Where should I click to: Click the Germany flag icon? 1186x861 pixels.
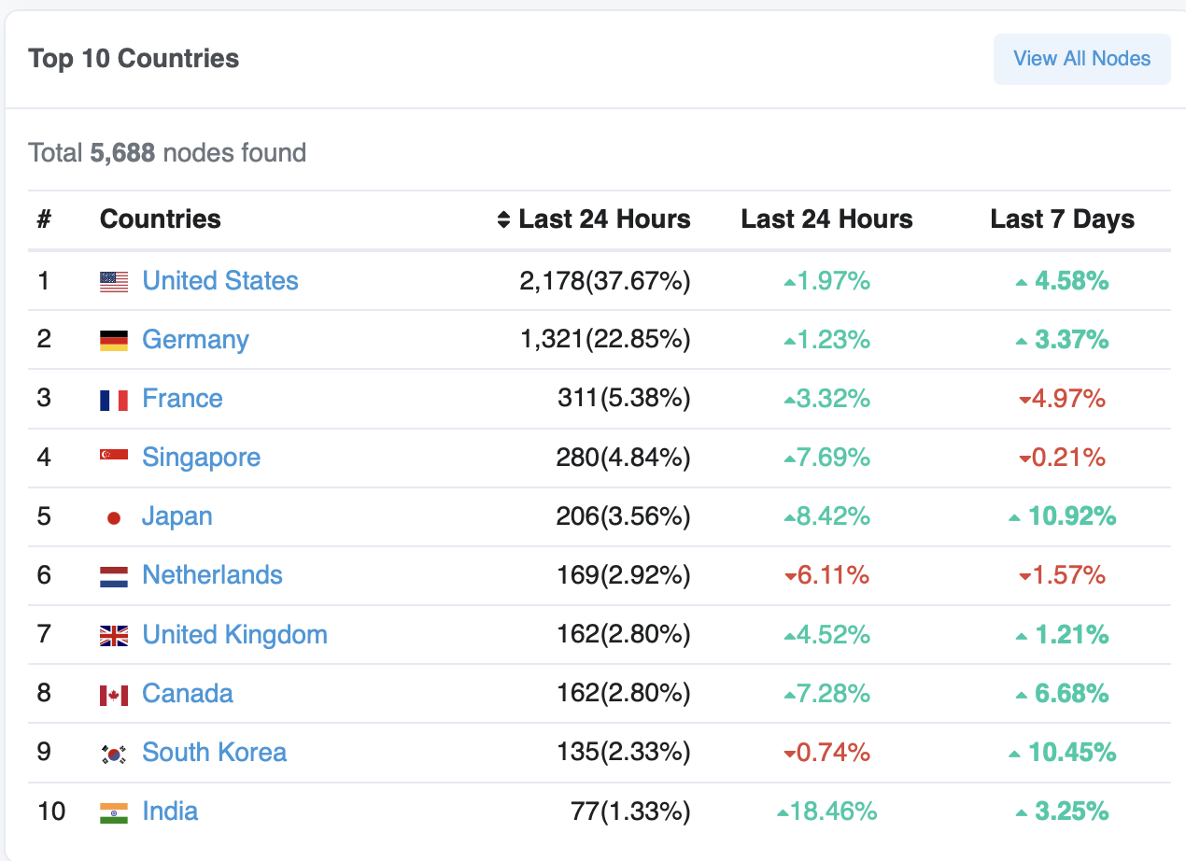click(114, 340)
